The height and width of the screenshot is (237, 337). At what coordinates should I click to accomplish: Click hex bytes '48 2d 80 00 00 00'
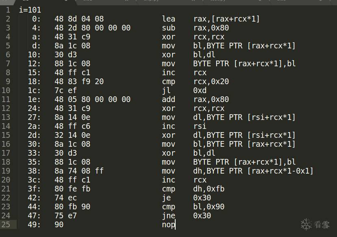[x=92, y=28]
